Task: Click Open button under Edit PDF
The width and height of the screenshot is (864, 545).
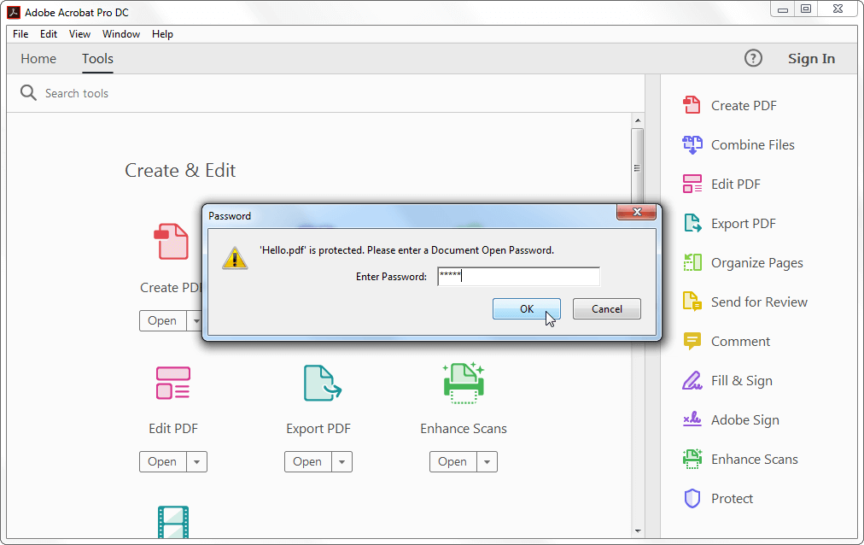Action: 162,462
